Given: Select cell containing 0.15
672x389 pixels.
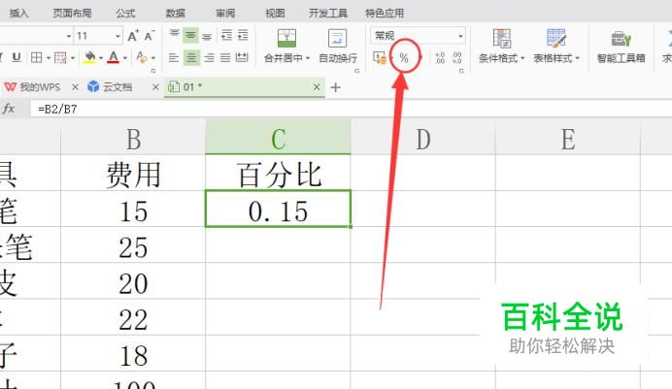Looking at the screenshot, I should pos(278,209).
